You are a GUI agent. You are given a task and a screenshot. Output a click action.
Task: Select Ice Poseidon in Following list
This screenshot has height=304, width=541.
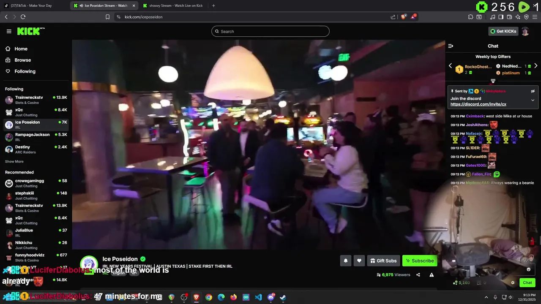point(36,125)
